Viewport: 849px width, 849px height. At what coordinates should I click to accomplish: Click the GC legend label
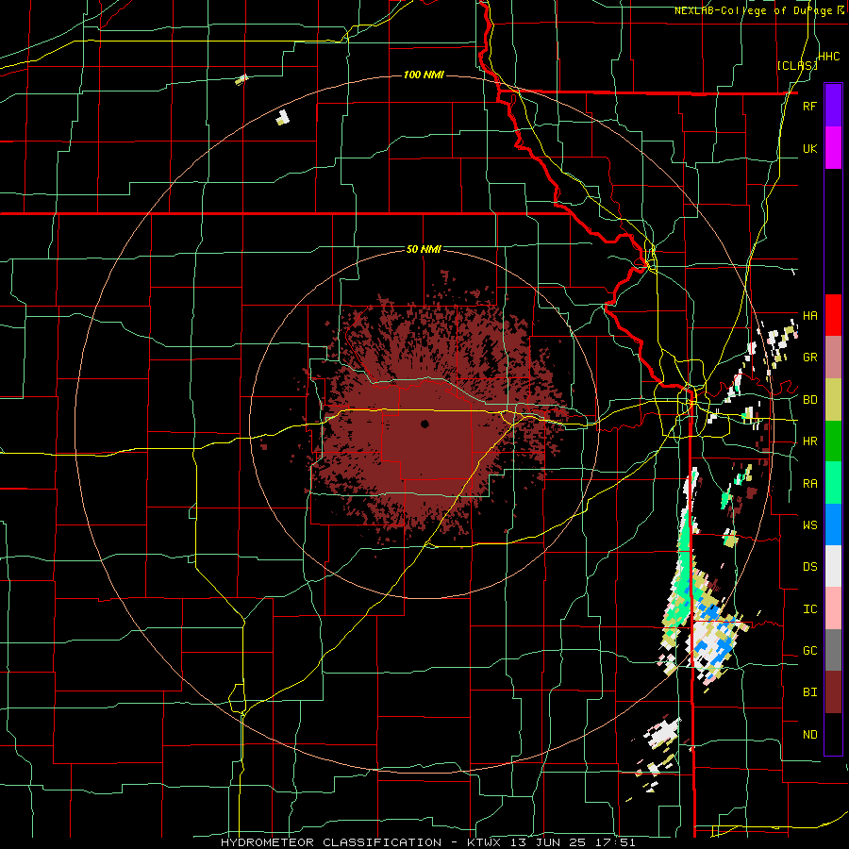[x=809, y=650]
